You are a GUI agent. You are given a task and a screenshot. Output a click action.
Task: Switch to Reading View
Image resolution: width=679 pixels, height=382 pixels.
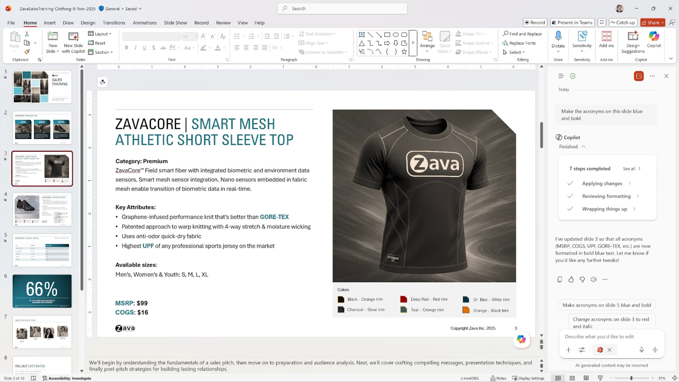point(586,378)
